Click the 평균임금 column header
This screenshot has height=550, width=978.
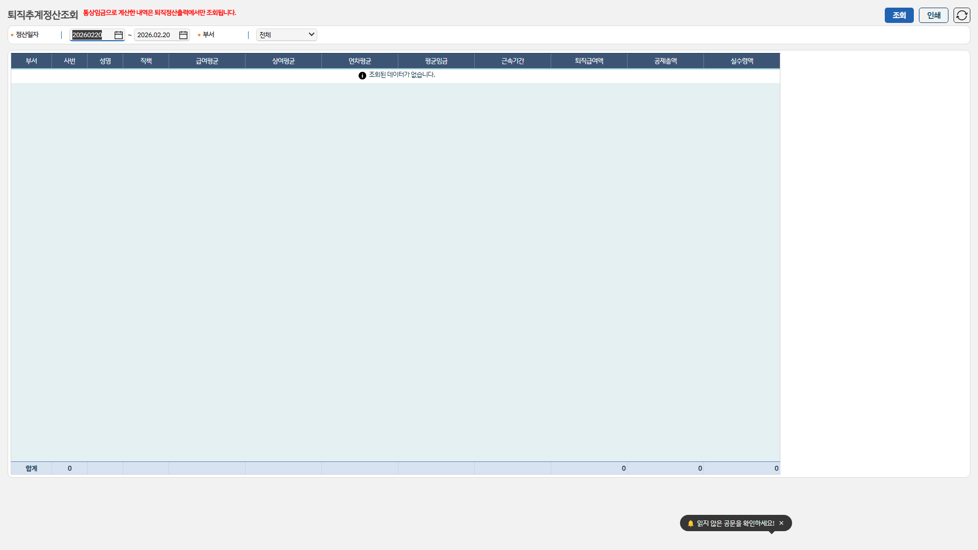tap(437, 61)
